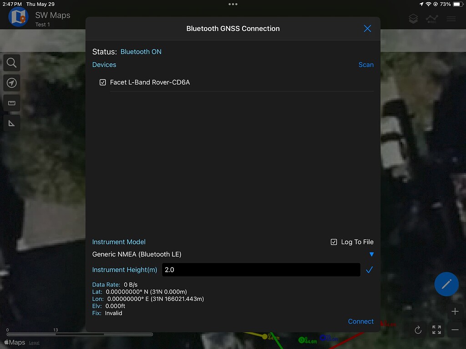Select the search tool in the sidebar
The image size is (466, 349).
click(11, 63)
